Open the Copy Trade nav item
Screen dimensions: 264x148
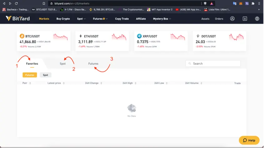point(122,19)
